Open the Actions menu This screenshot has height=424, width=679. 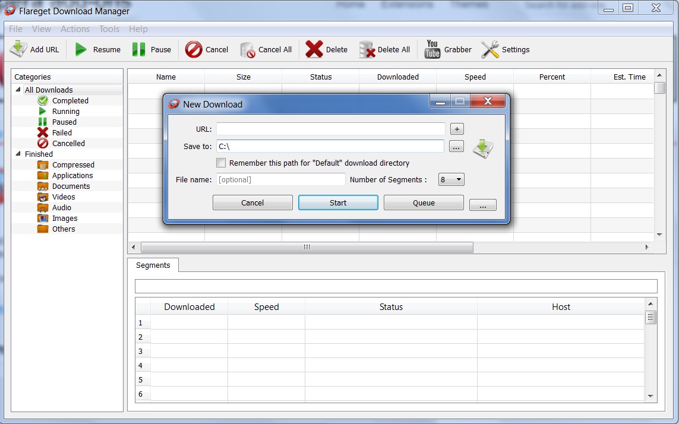click(75, 29)
